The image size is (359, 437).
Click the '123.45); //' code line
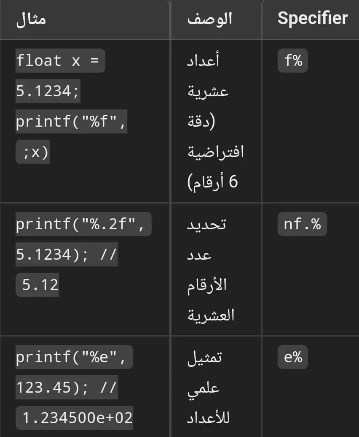67,388
